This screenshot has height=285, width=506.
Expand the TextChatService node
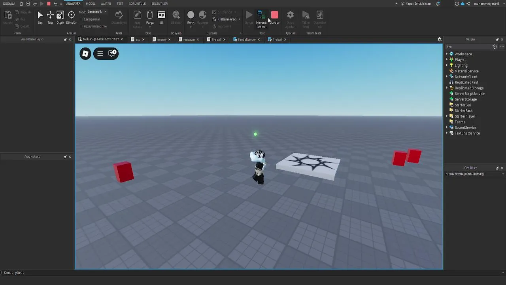(x=447, y=133)
